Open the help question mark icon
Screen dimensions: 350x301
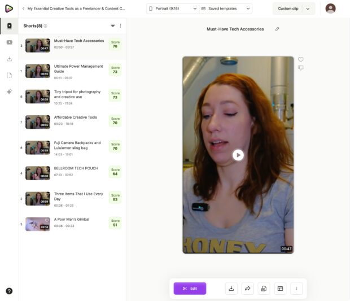point(9,291)
